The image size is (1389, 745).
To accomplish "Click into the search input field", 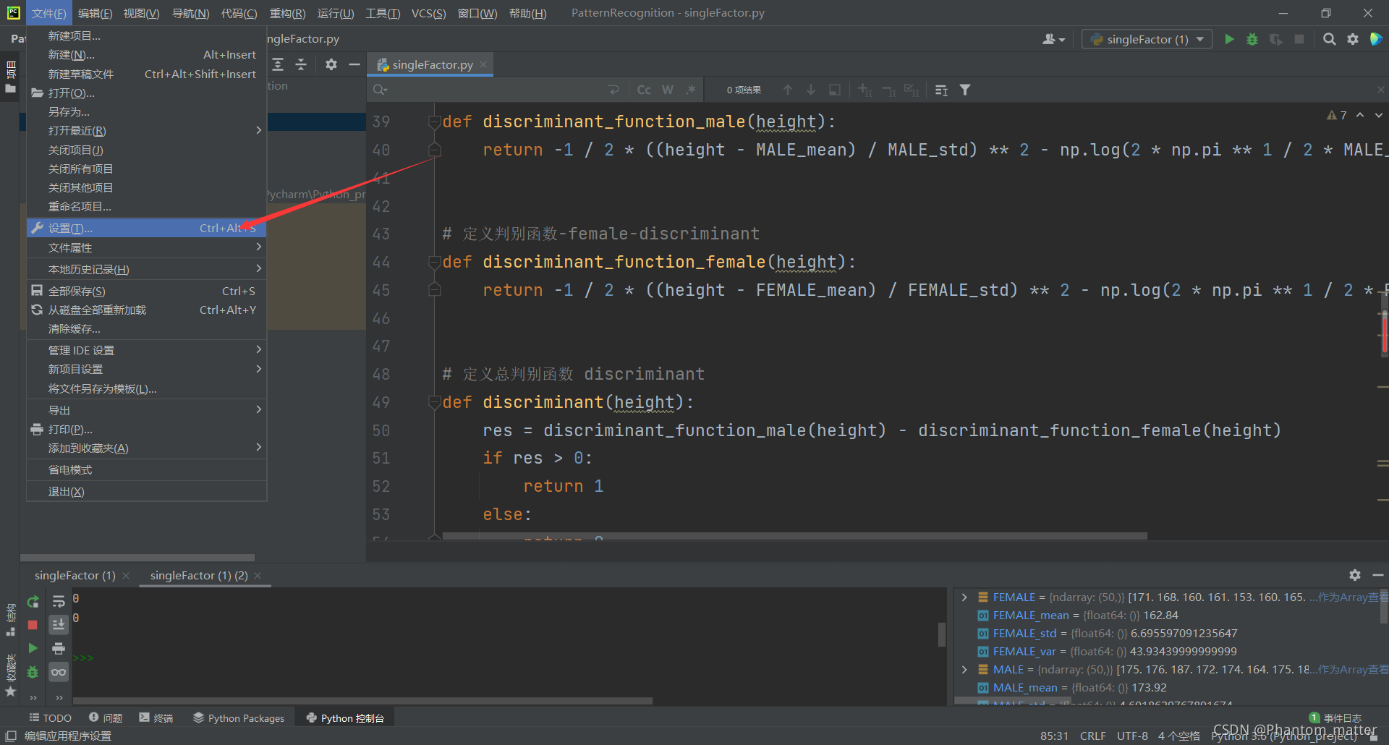I will 496,90.
